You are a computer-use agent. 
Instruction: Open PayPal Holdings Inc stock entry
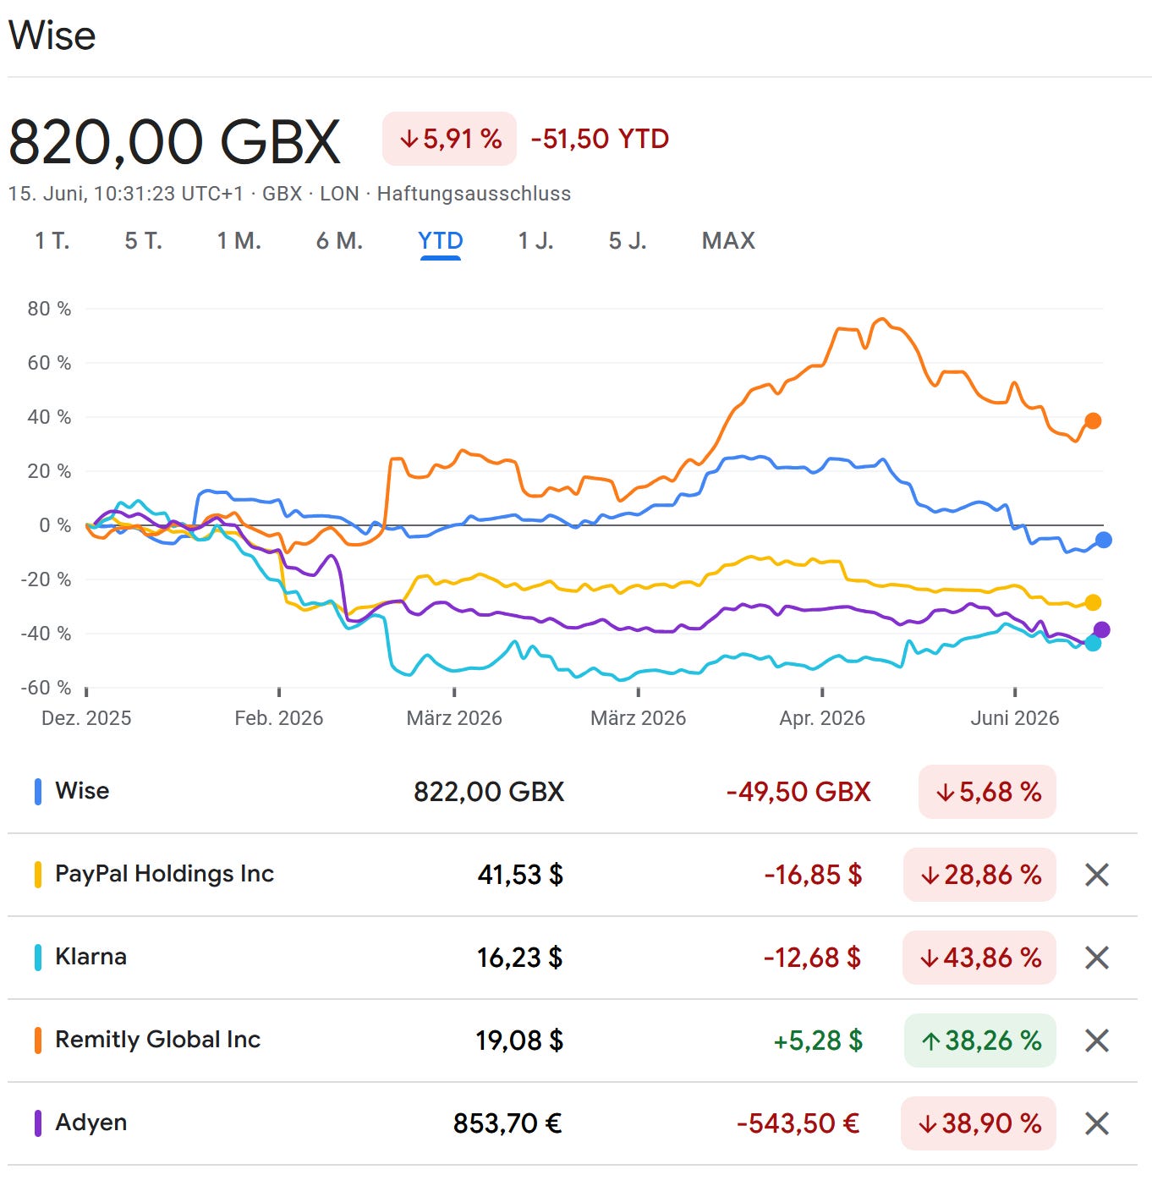tap(164, 874)
